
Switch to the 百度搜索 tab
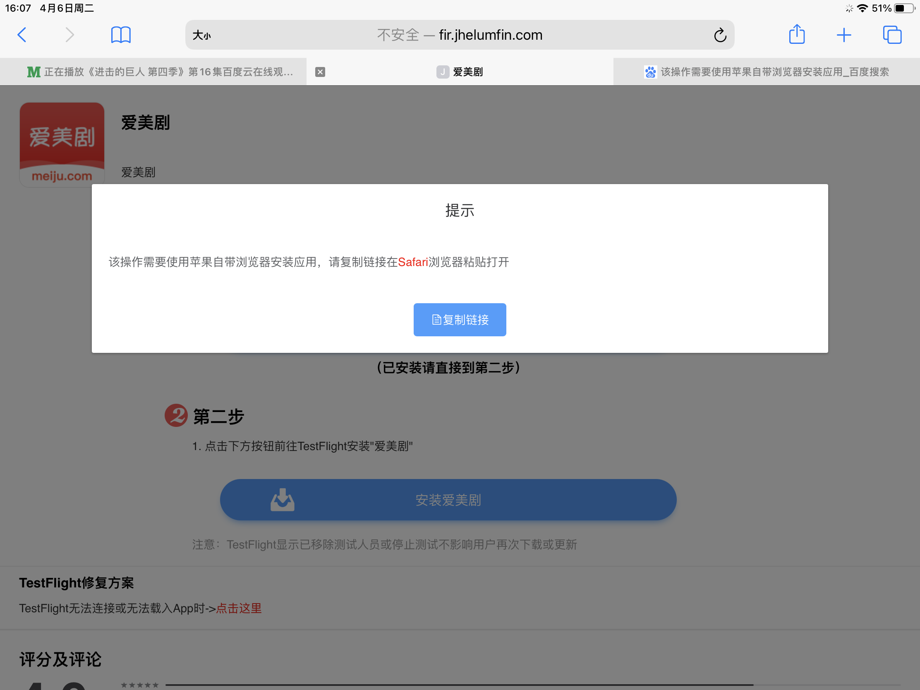tap(767, 72)
